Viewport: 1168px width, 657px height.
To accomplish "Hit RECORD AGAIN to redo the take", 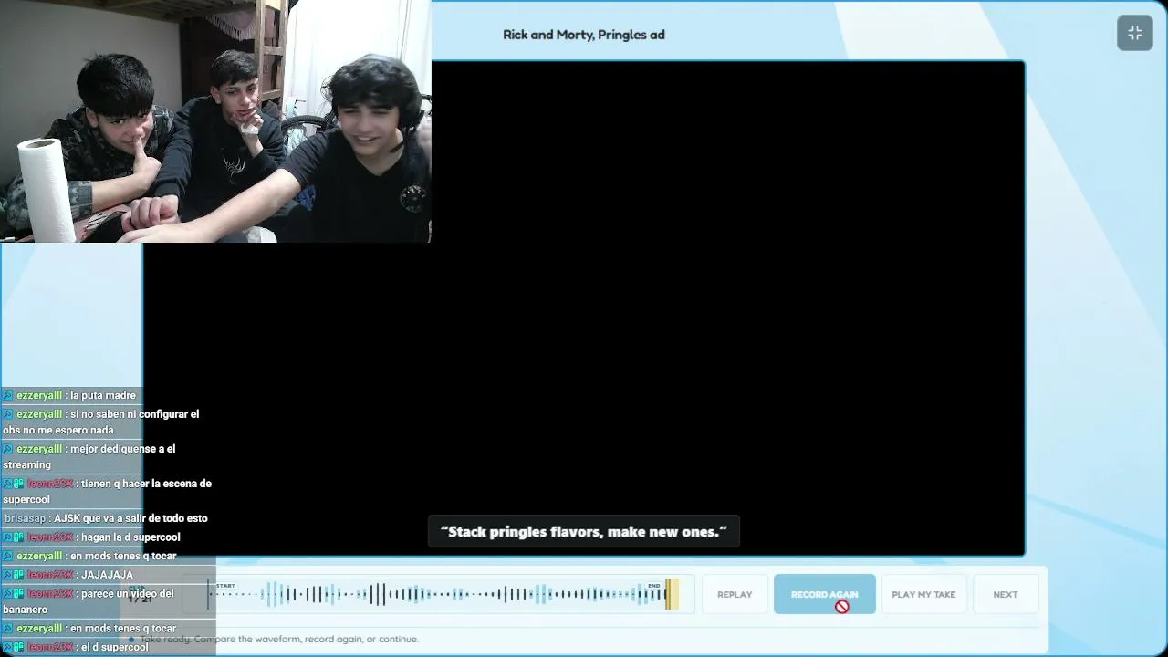I will [x=824, y=594].
